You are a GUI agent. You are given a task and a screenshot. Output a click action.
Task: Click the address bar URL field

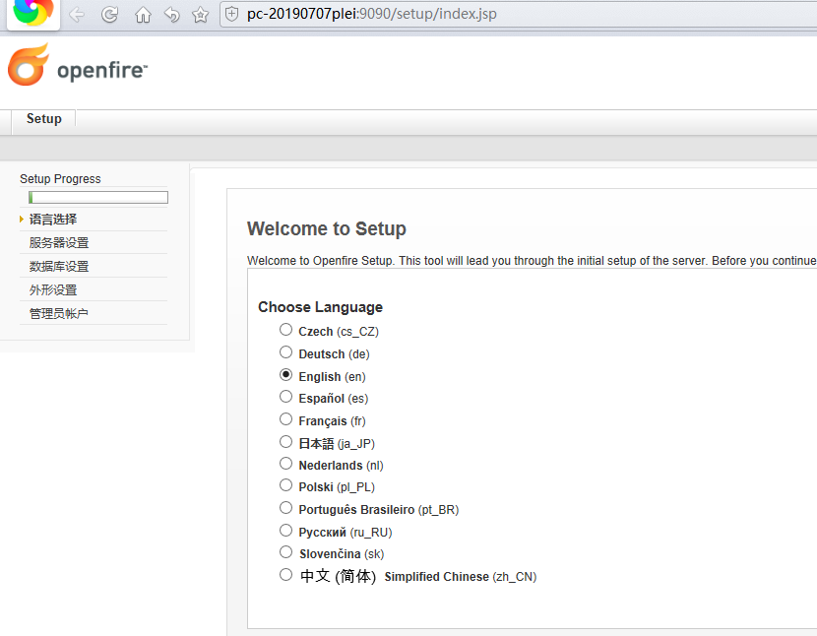519,14
